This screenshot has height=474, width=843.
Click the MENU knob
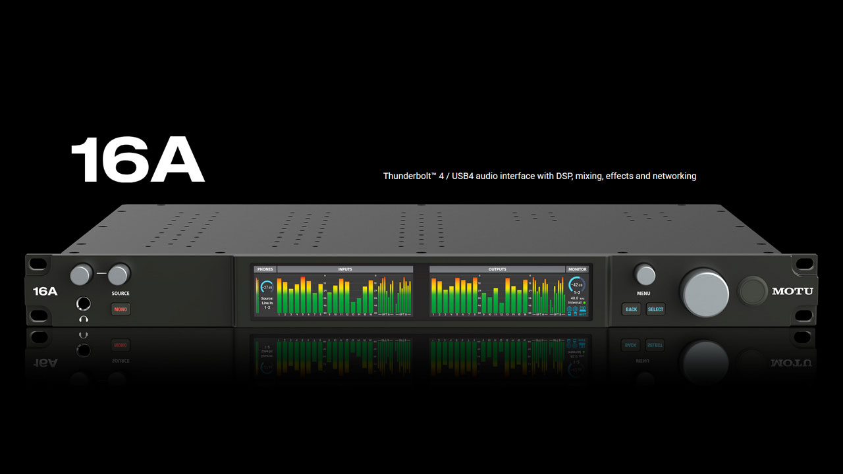[645, 275]
